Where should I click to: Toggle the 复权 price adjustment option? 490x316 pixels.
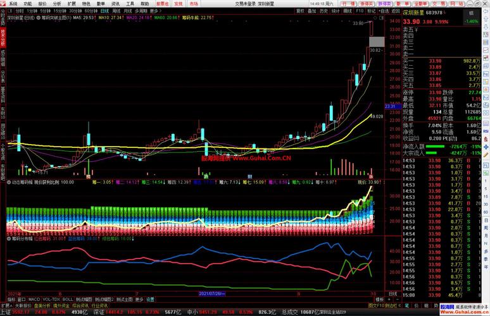(x=300, y=11)
